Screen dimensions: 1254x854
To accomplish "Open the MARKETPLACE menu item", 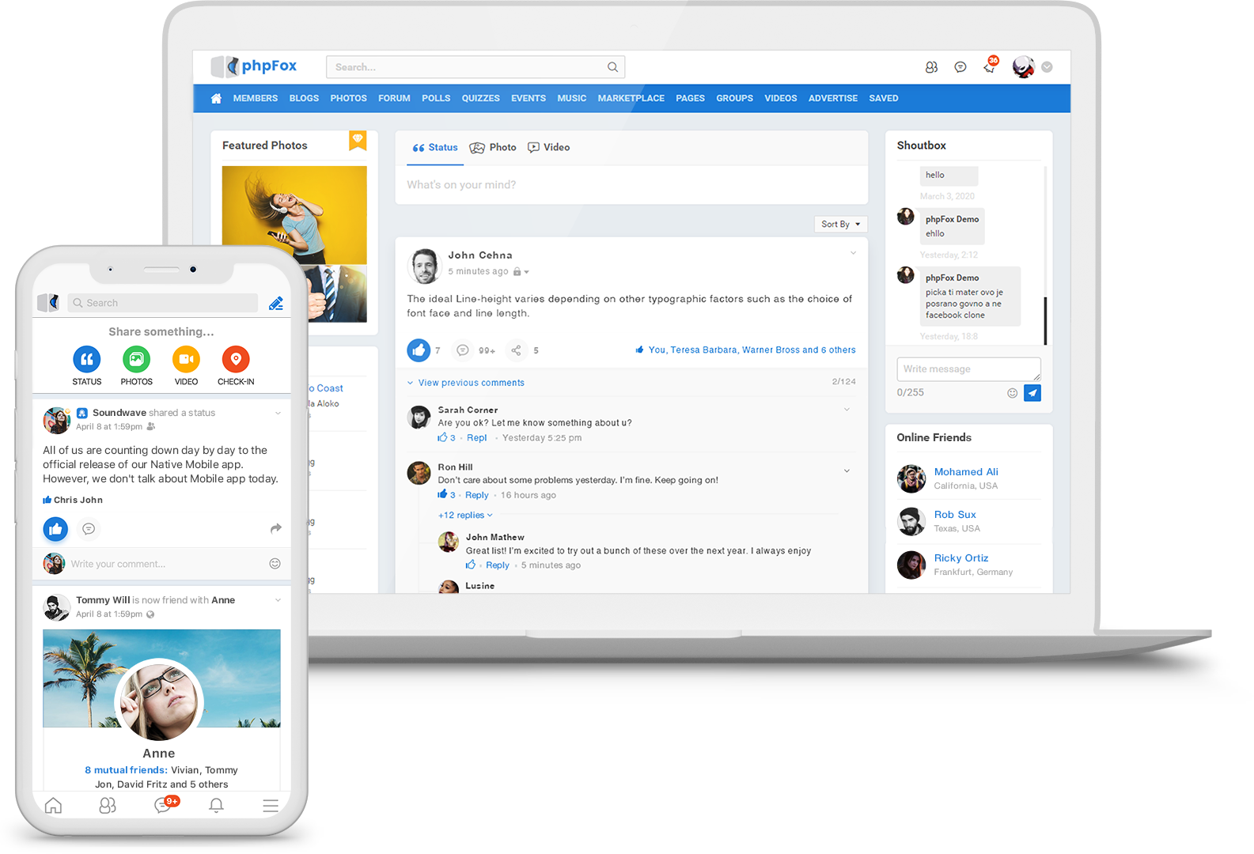I will pyautogui.click(x=631, y=99).
